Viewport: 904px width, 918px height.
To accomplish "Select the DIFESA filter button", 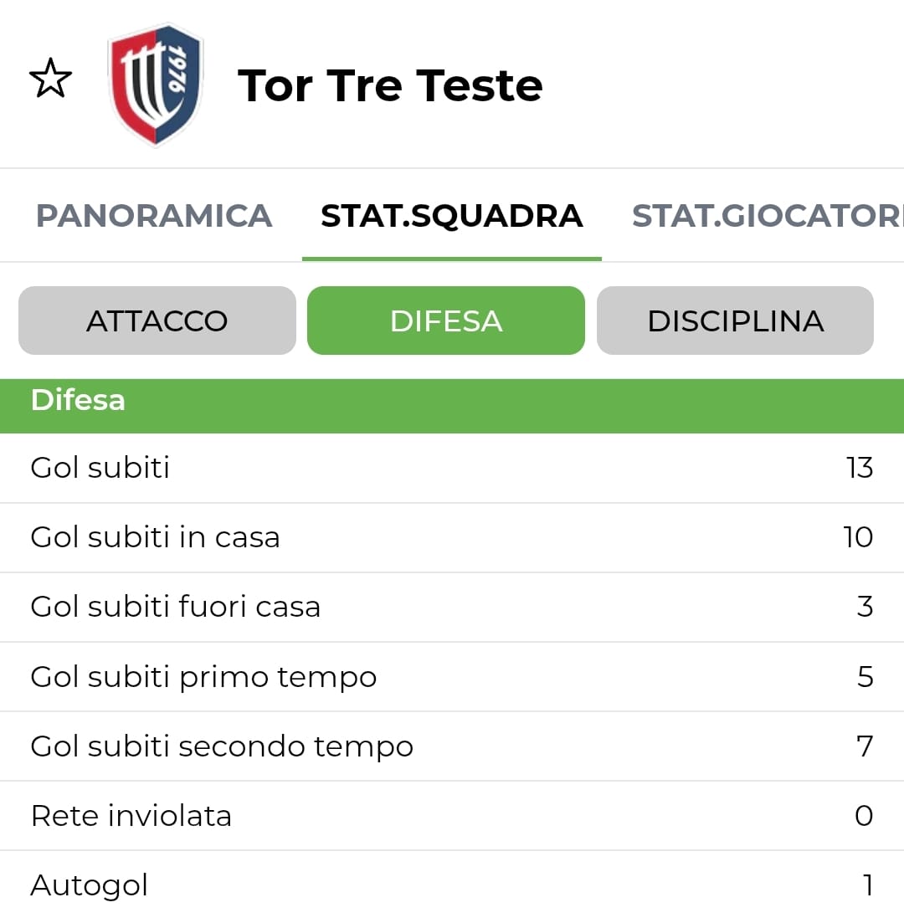I will 446,321.
